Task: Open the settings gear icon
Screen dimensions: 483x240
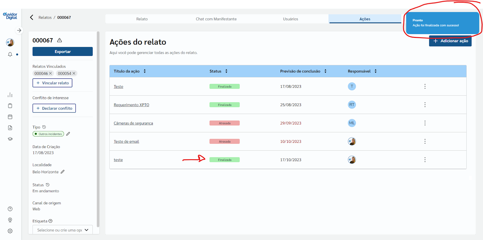Action: pos(10,231)
